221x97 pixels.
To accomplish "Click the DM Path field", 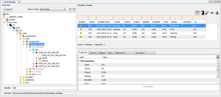I will tap(44, 93).
